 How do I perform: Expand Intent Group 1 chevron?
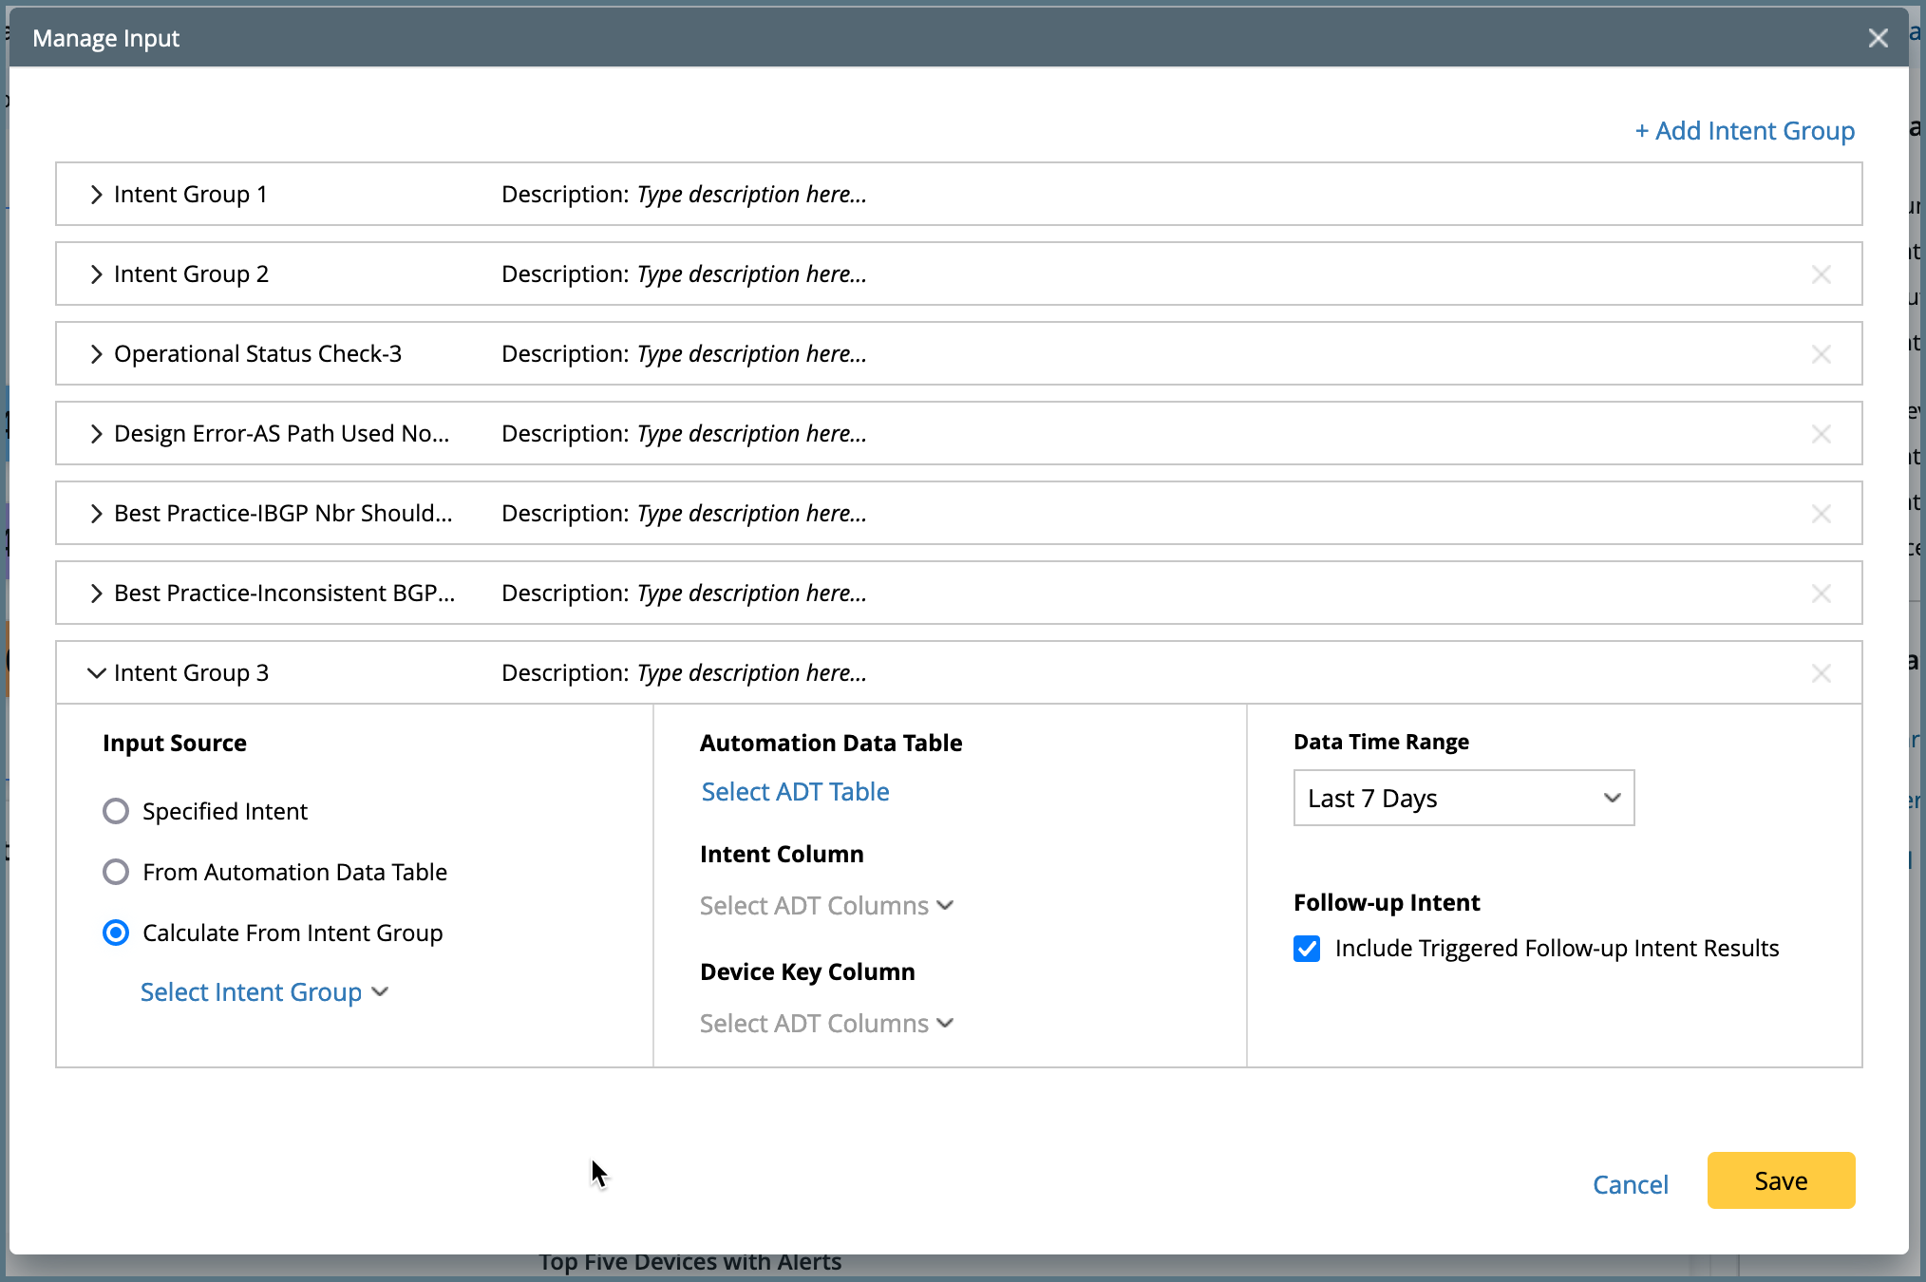96,195
